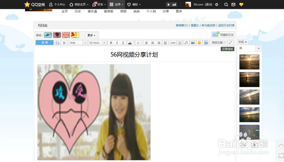This screenshot has width=284, height=162.
Task: Toggle underline formatting
Action: tap(123, 42)
